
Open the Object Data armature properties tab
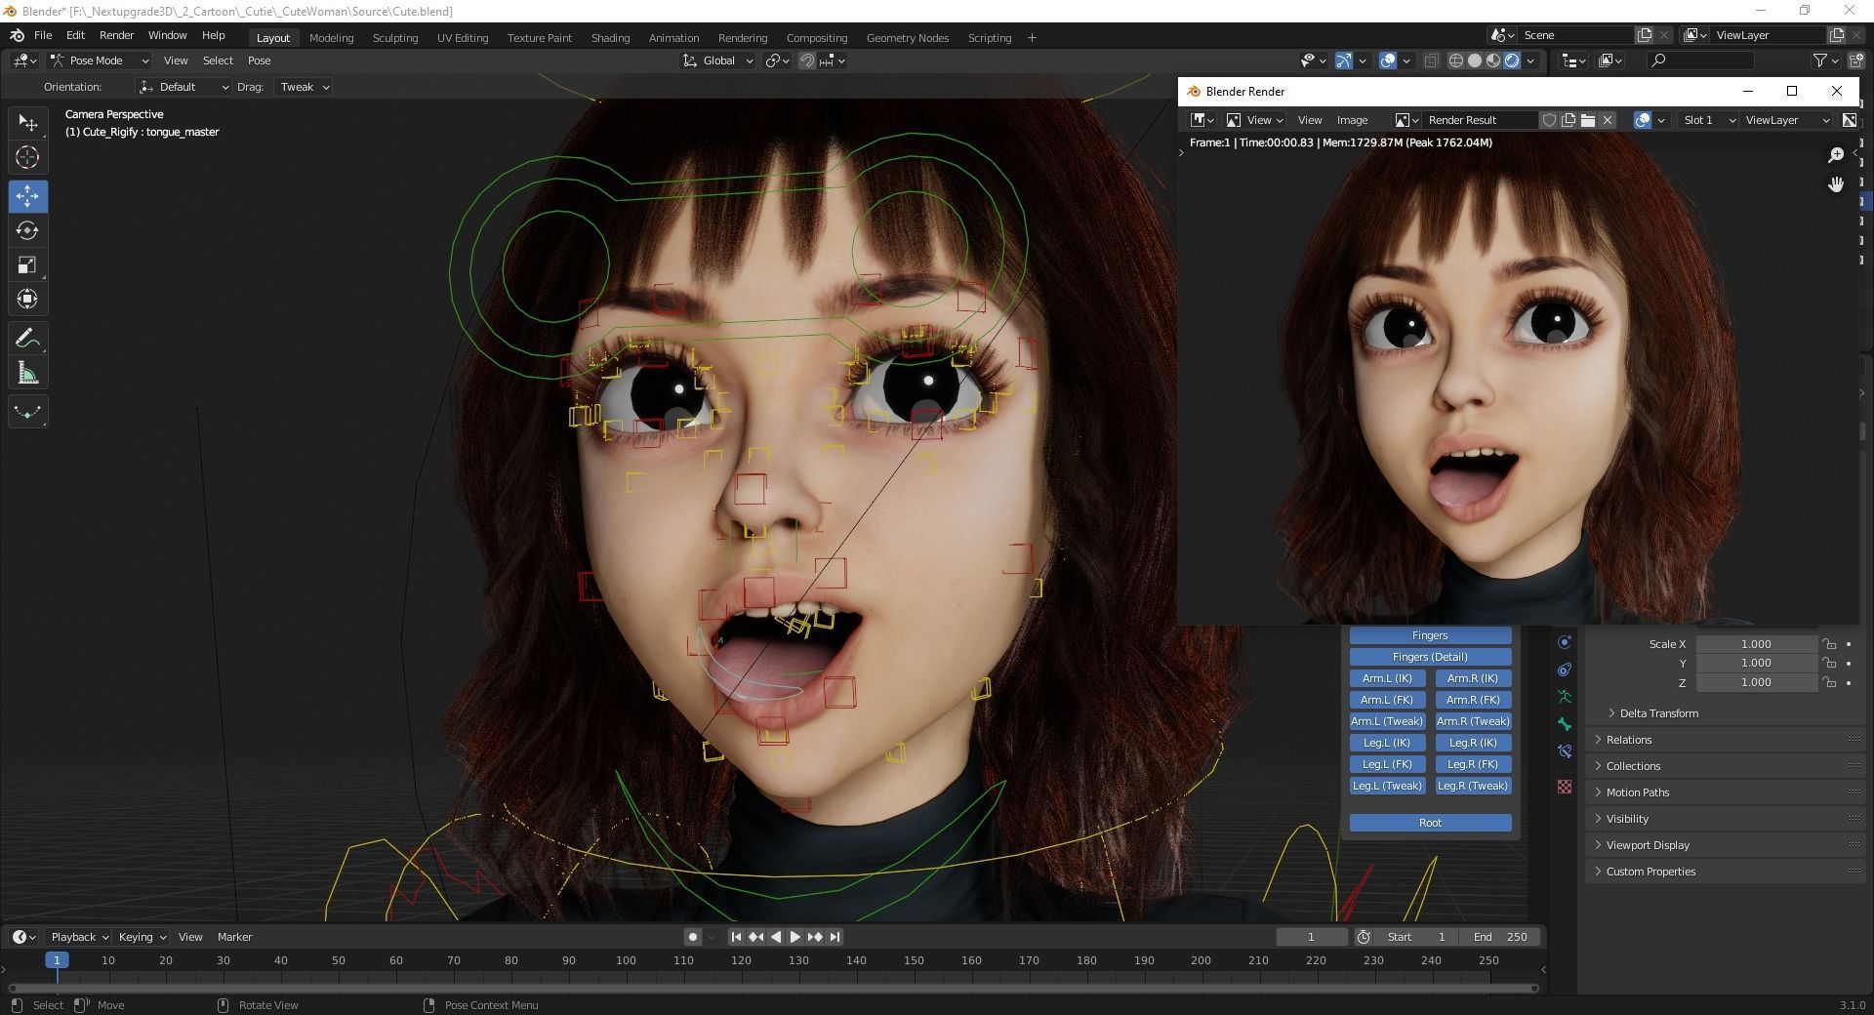pos(1565,697)
